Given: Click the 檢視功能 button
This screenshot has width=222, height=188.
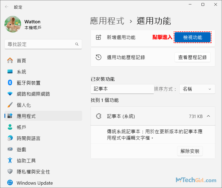Looking at the screenshot, I should click(193, 37).
